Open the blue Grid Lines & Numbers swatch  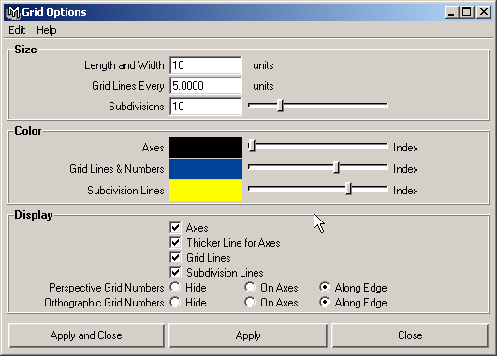pos(206,169)
